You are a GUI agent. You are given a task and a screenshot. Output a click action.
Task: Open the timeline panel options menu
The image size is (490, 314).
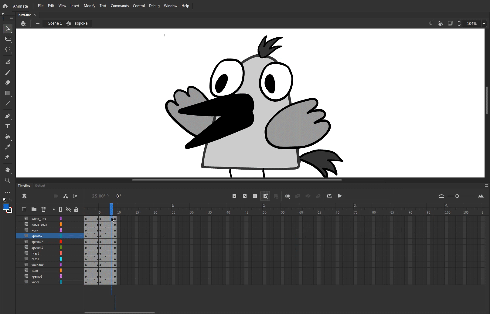click(486, 186)
